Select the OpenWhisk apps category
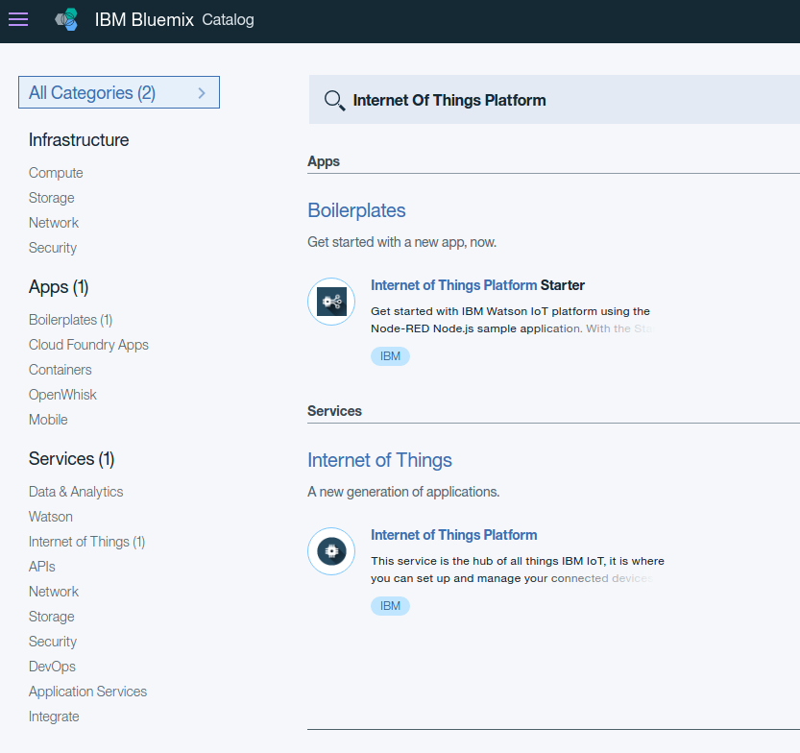800x753 pixels. (62, 395)
